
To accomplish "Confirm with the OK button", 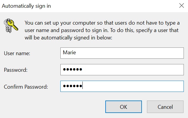I will point(123,107).
